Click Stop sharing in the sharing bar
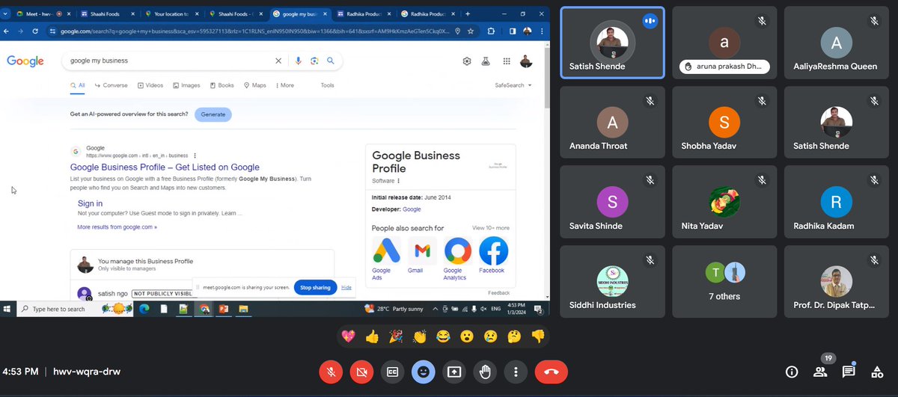898x397 pixels. coord(315,287)
